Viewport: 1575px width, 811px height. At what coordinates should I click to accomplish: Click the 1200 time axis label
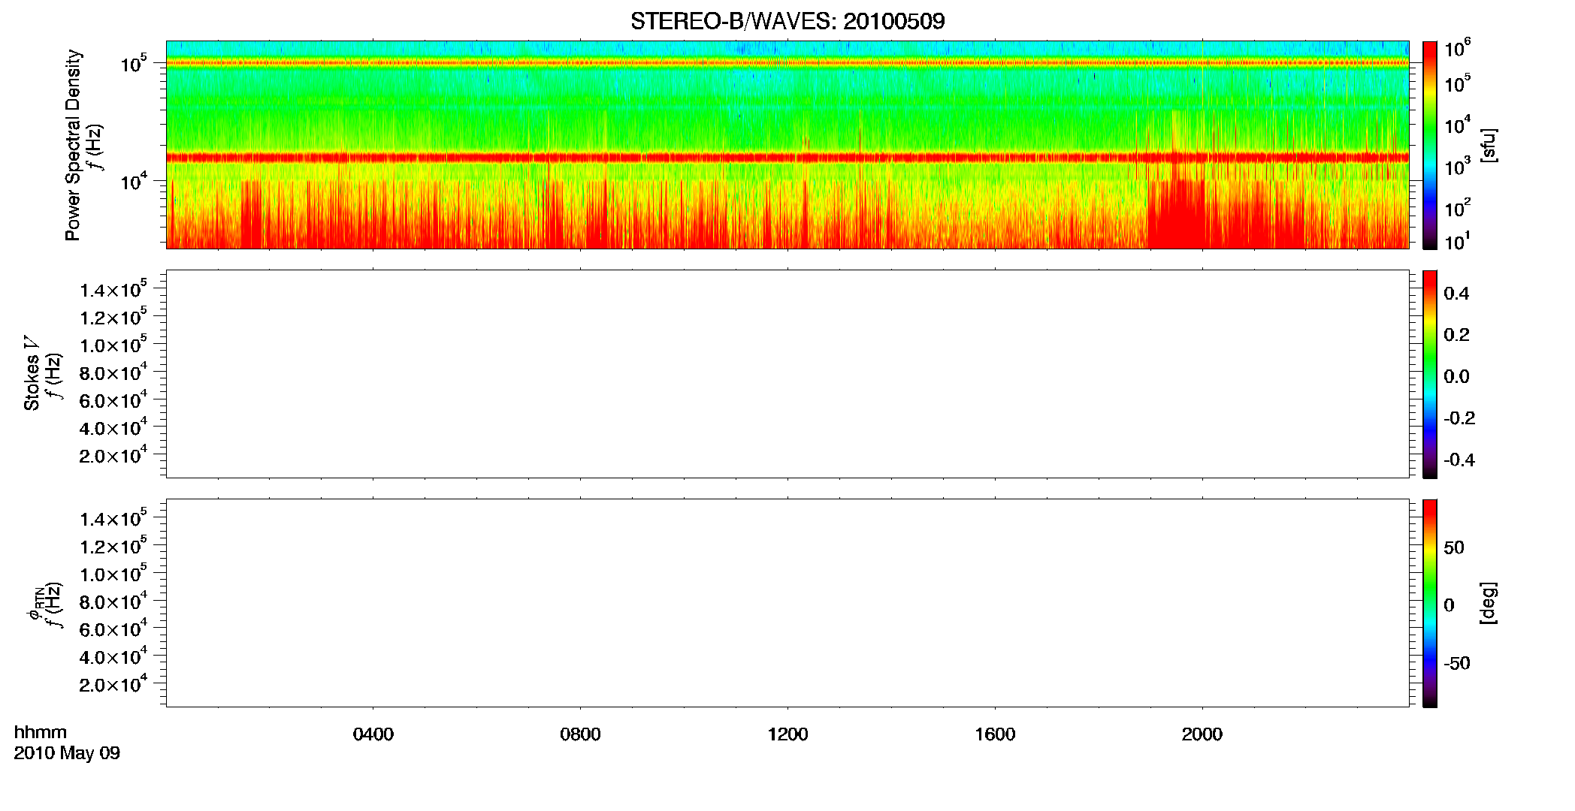click(x=787, y=734)
